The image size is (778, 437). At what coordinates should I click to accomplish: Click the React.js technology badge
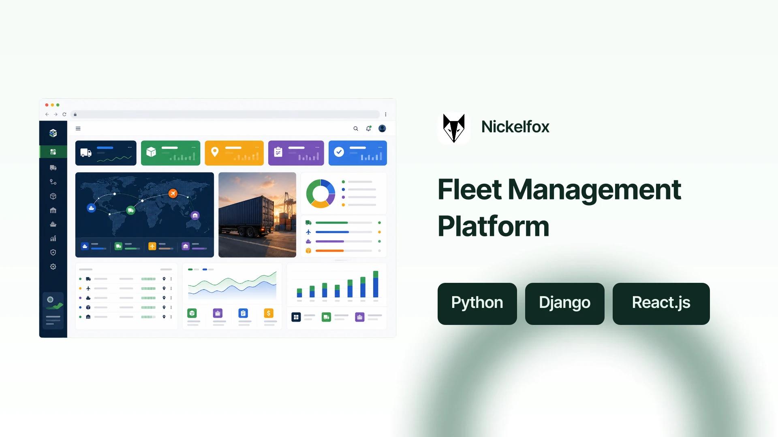coord(661,303)
